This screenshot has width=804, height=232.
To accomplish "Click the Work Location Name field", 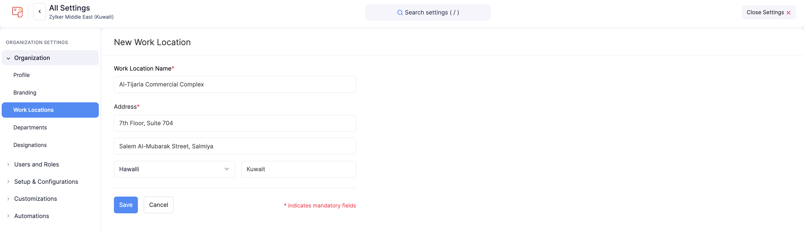I will [x=235, y=84].
